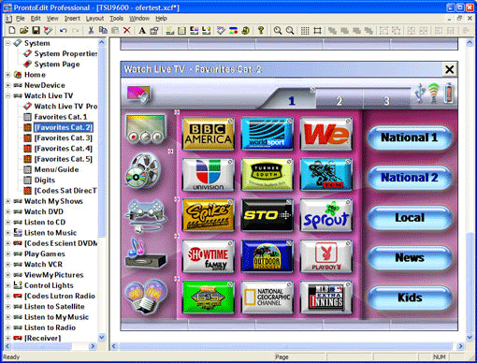This screenshot has width=477, height=363.
Task: Click the Kids blue button
Action: [x=409, y=298]
